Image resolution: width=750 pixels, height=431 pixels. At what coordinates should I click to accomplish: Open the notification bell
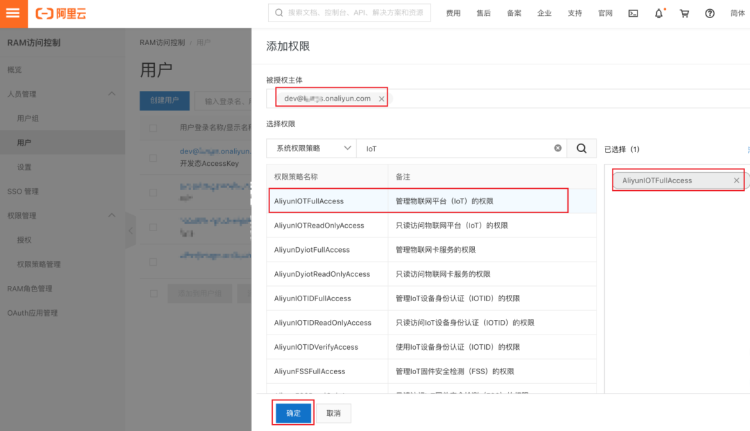click(x=659, y=13)
